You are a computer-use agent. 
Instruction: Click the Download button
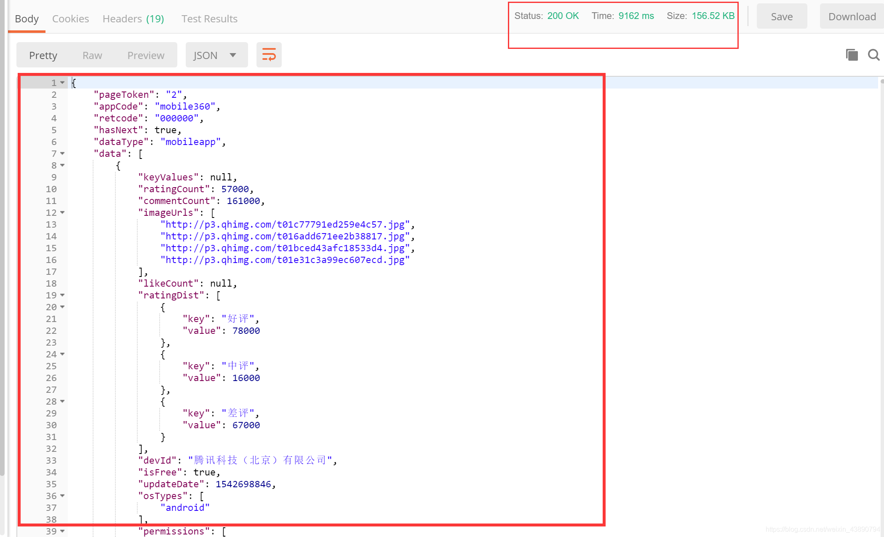(x=852, y=16)
